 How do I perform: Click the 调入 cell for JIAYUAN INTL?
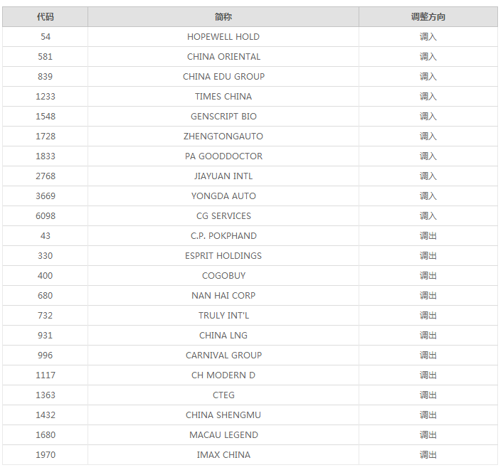click(428, 176)
